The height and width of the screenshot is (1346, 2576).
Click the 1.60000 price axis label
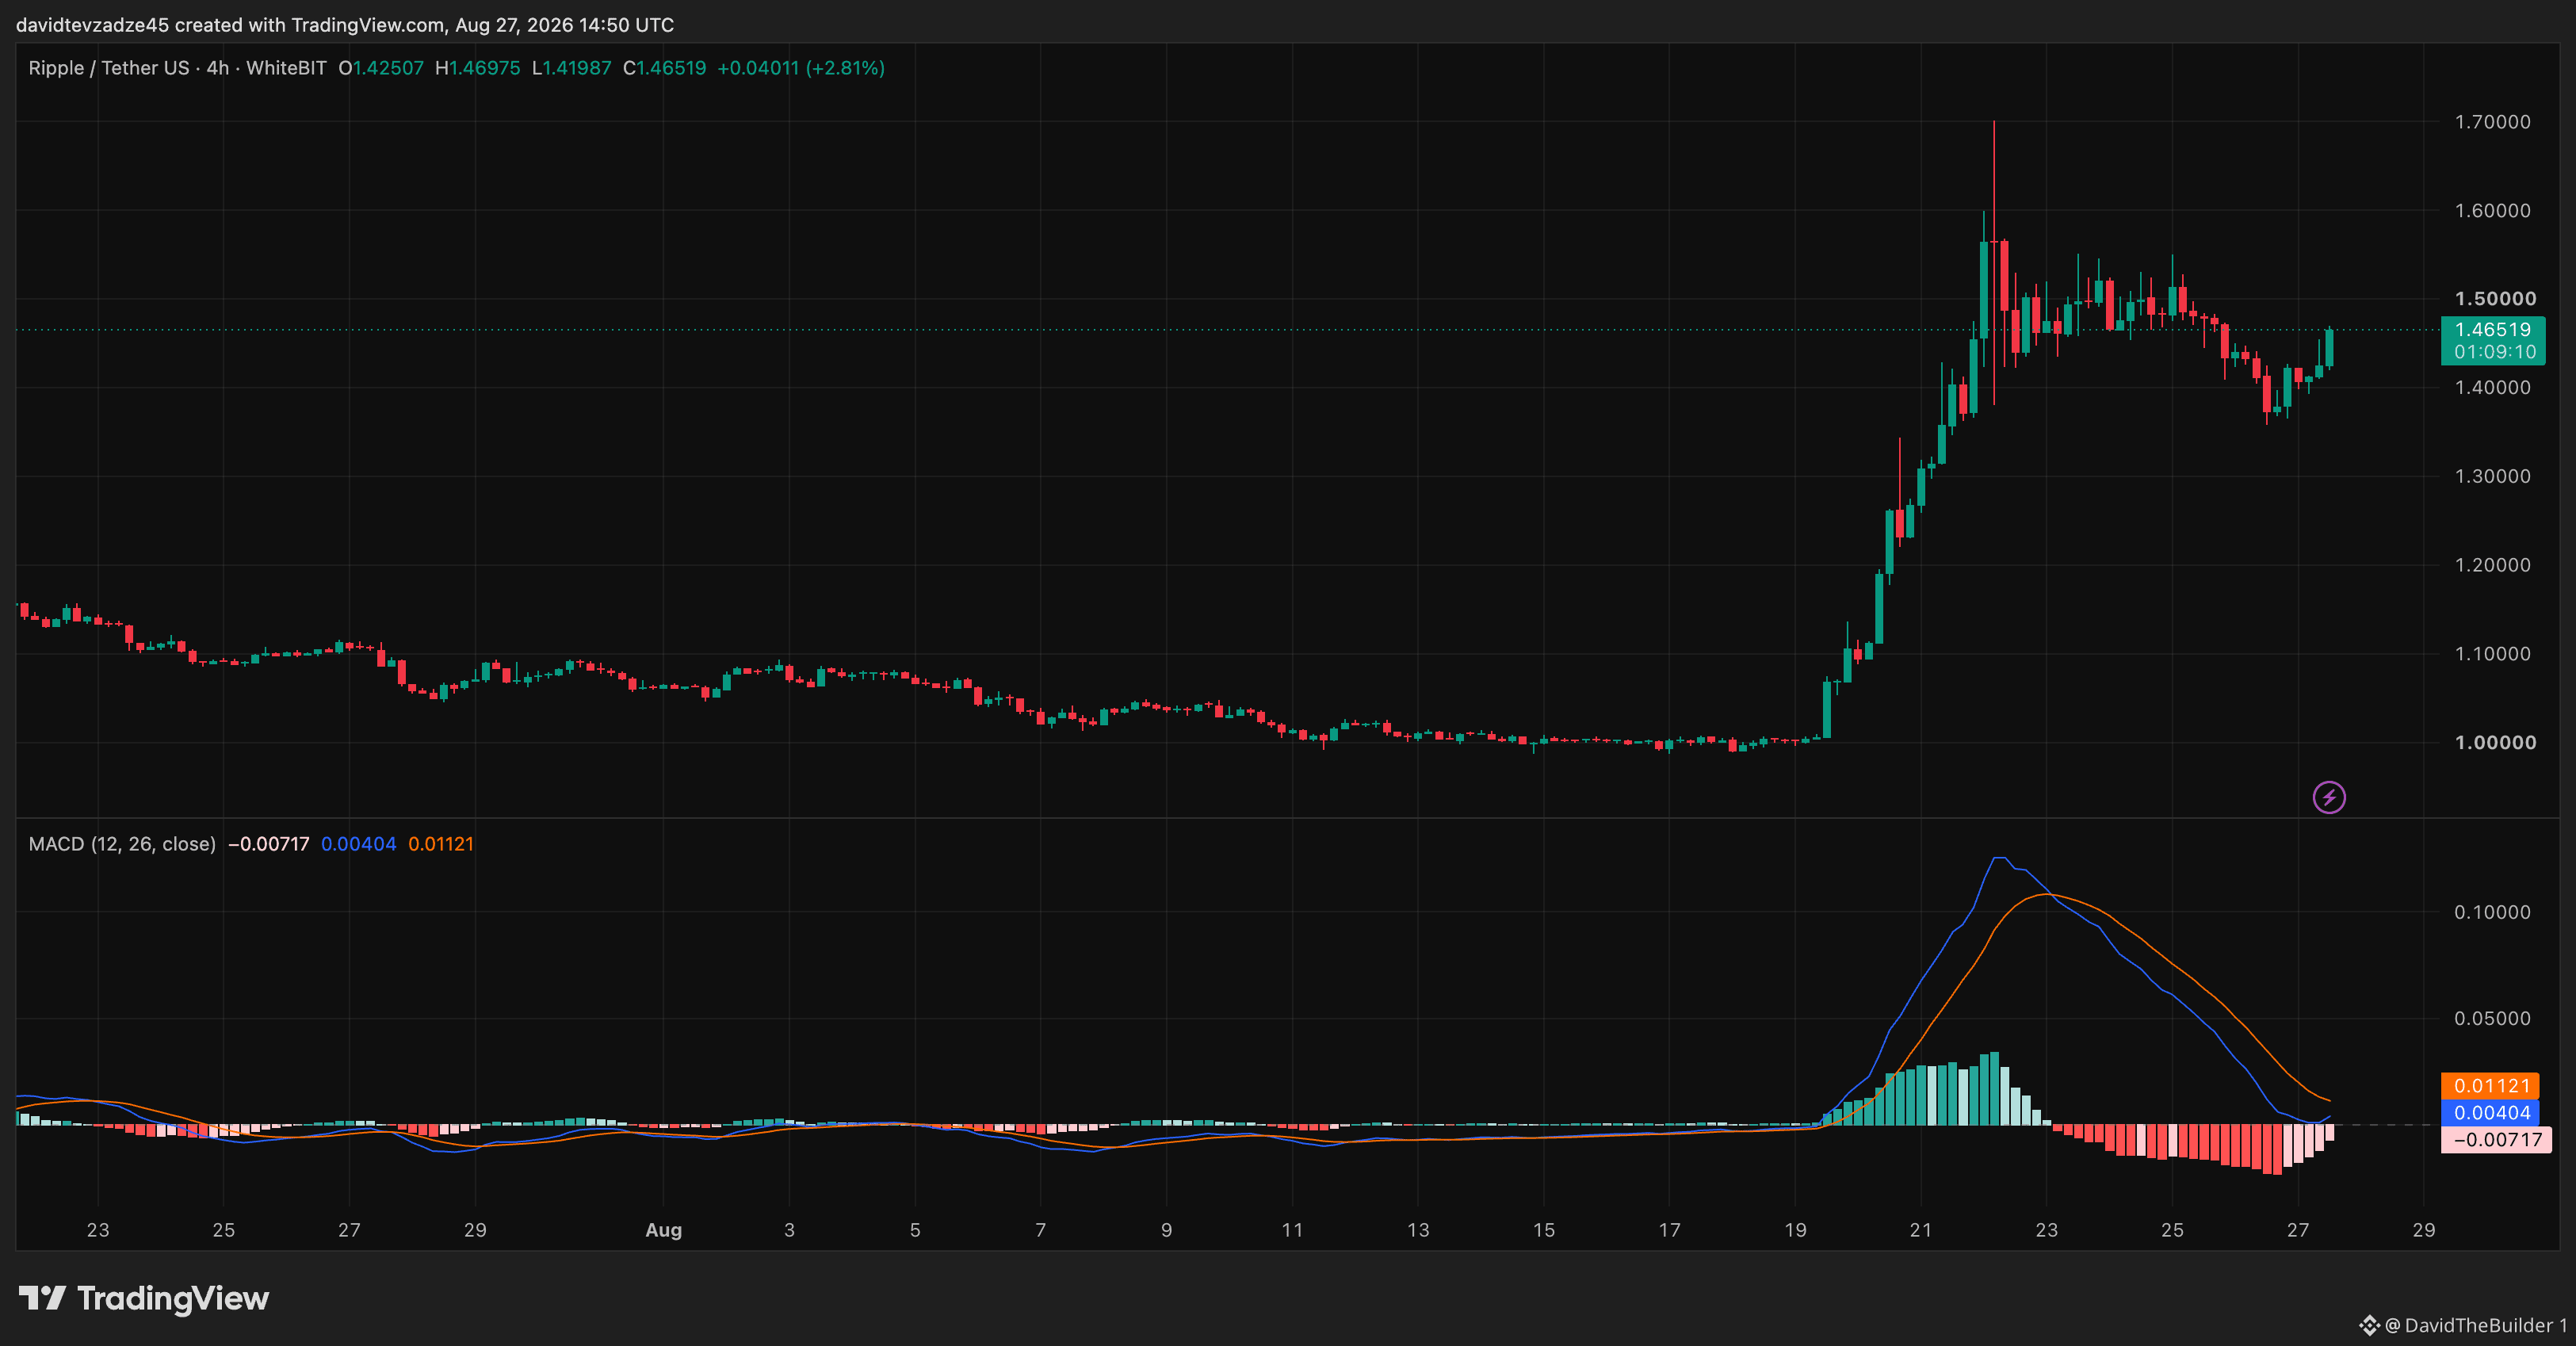point(2493,211)
